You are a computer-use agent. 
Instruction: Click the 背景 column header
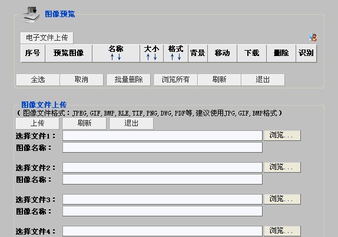pyautogui.click(x=198, y=53)
